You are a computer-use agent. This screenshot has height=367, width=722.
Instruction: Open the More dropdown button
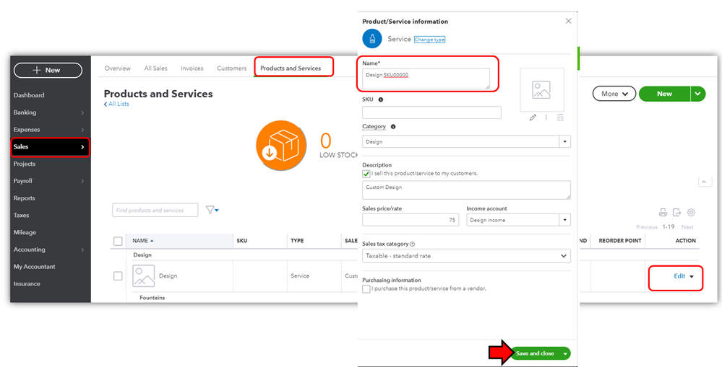point(614,94)
